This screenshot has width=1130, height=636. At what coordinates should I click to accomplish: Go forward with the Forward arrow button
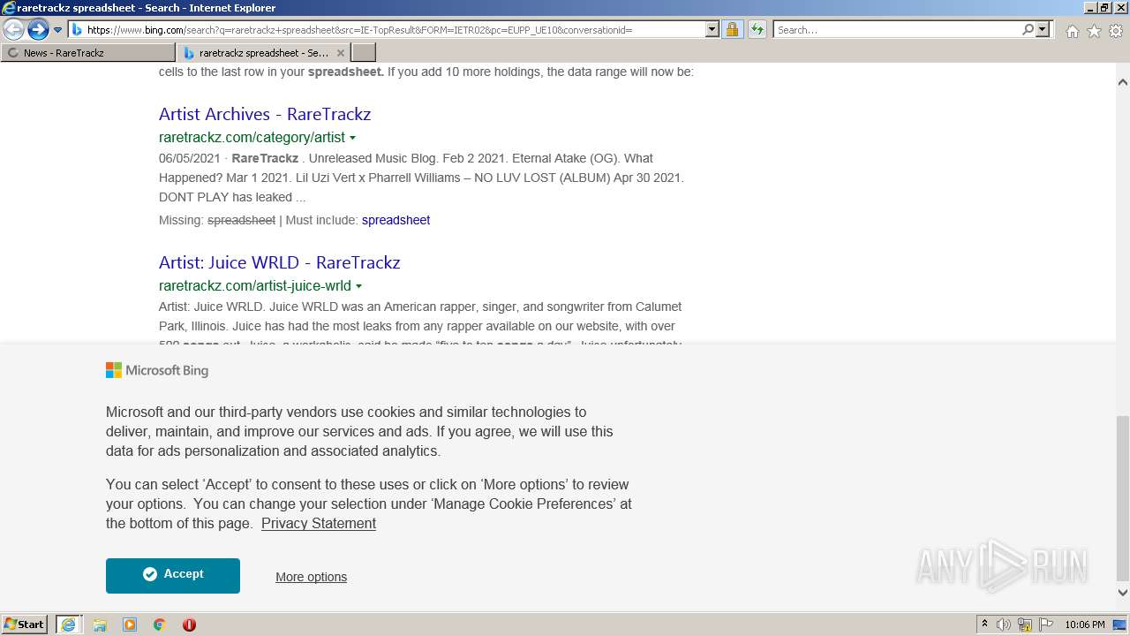click(x=38, y=30)
